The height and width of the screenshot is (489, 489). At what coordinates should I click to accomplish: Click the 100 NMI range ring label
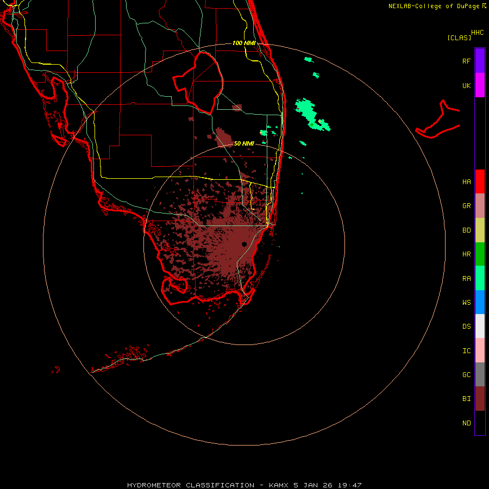(244, 43)
